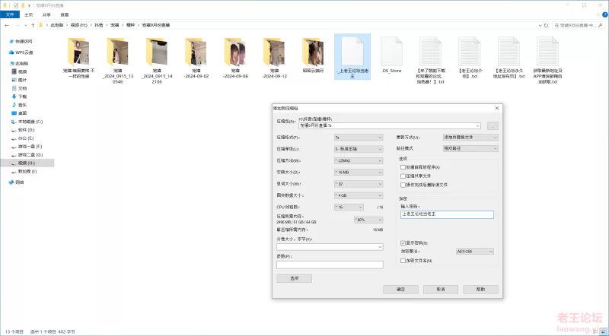Click 此电脑 in address breadcrumb
The height and width of the screenshot is (336, 609).
click(56, 25)
